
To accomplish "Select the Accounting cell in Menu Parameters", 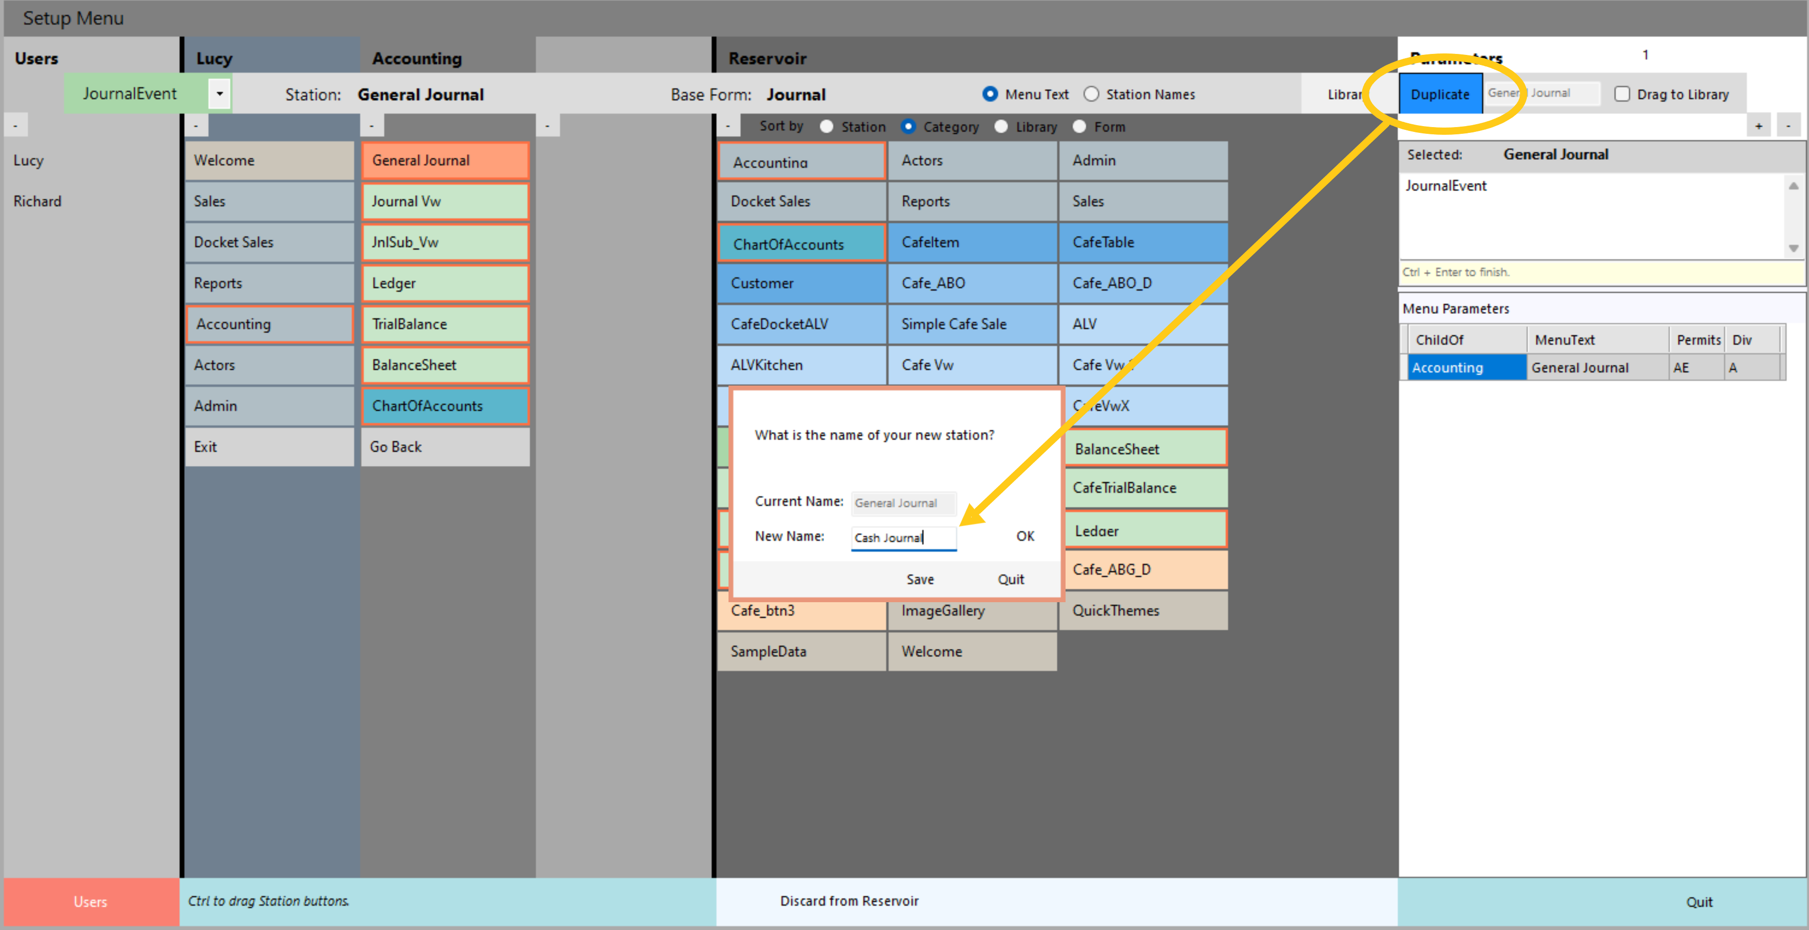I will click(1466, 368).
